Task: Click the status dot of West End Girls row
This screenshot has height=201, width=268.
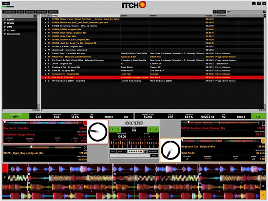Action: point(46,81)
